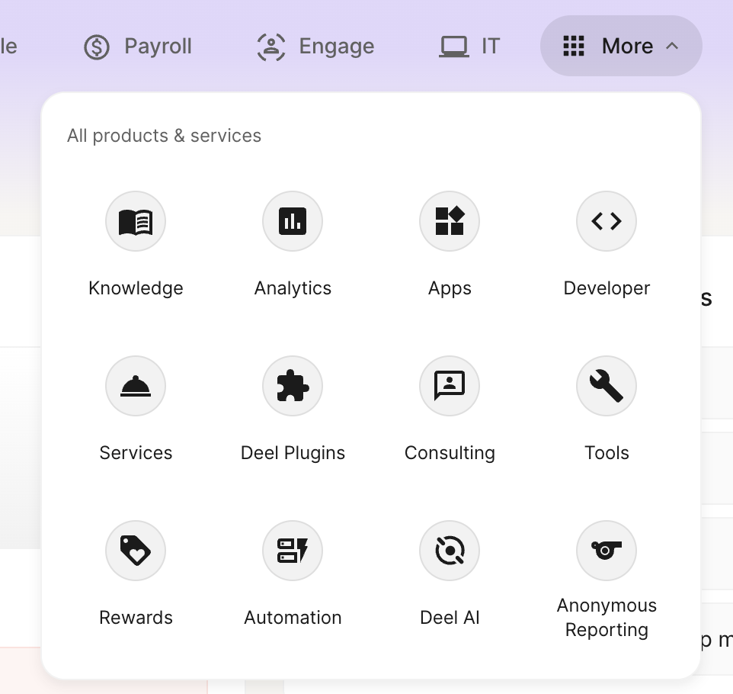Click the IT laptop icon

[454, 47]
